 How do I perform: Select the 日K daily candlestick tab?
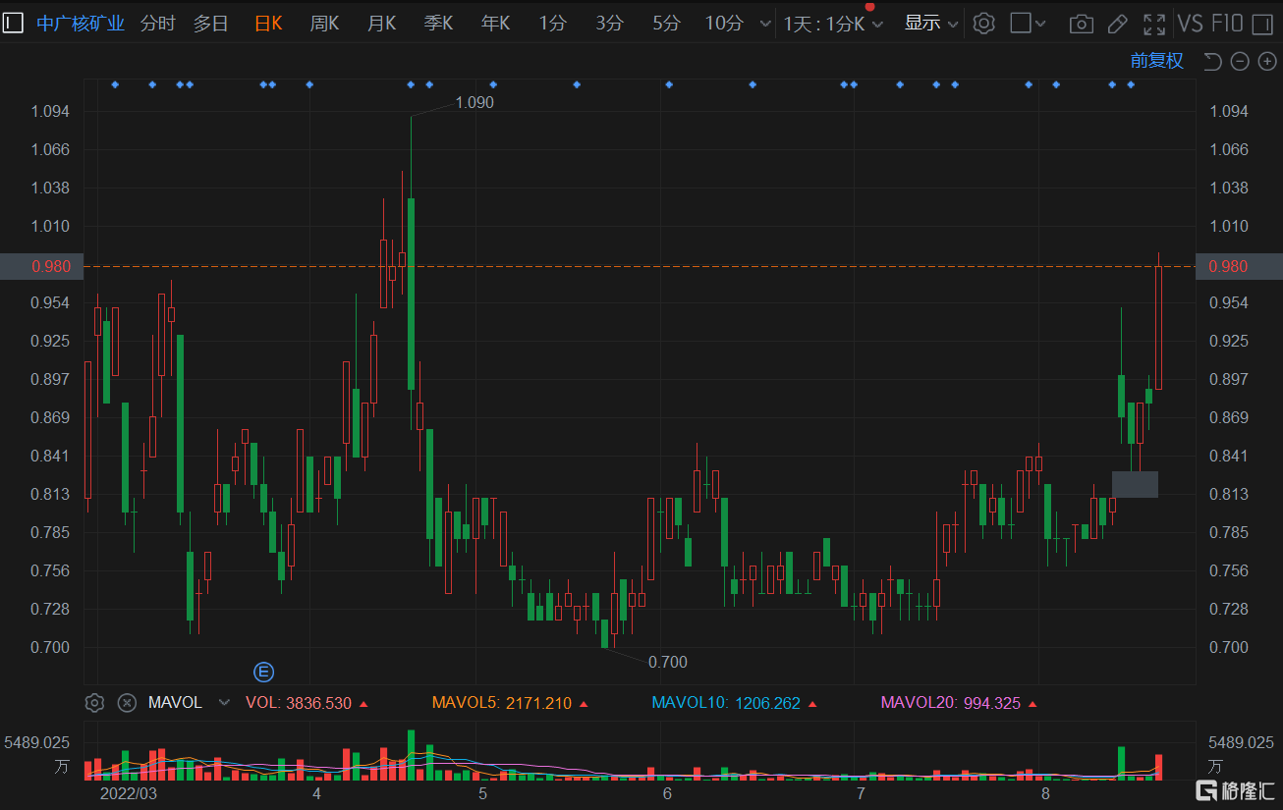tap(268, 24)
